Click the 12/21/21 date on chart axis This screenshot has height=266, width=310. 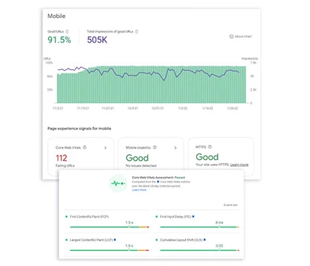[x=158, y=108]
